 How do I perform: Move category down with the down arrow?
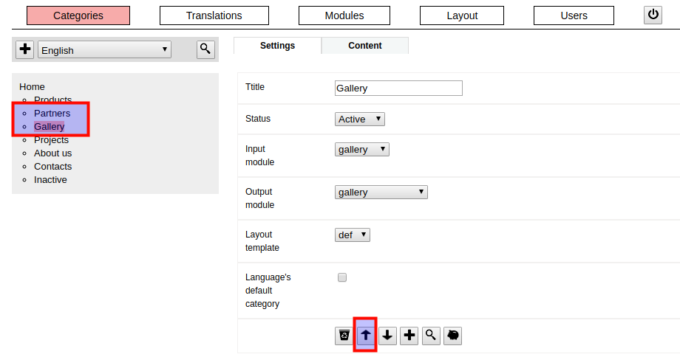point(387,336)
